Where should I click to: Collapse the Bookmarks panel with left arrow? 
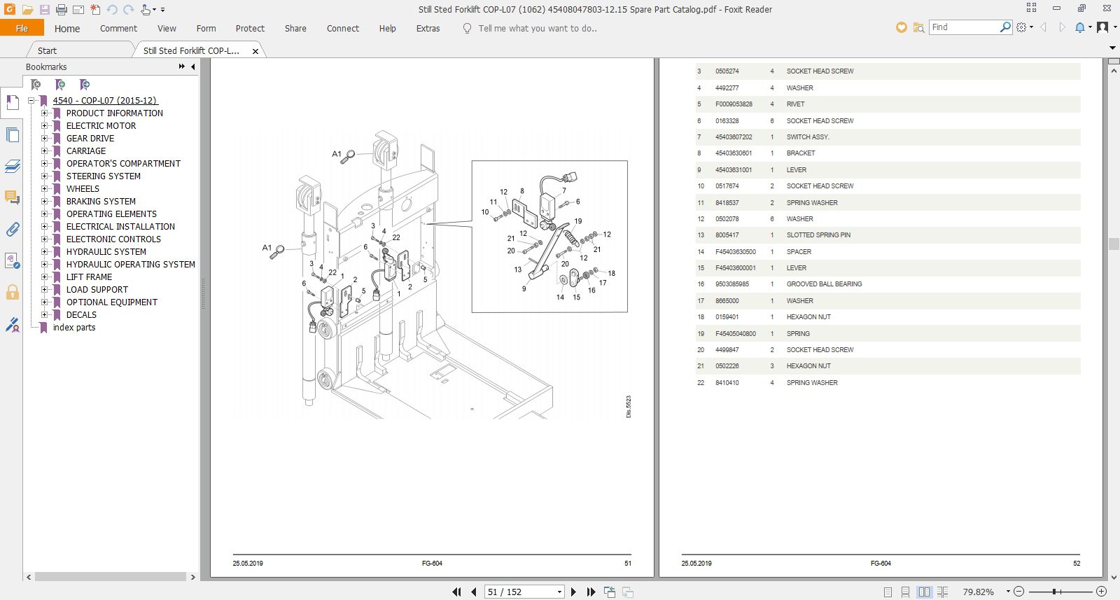coord(192,67)
